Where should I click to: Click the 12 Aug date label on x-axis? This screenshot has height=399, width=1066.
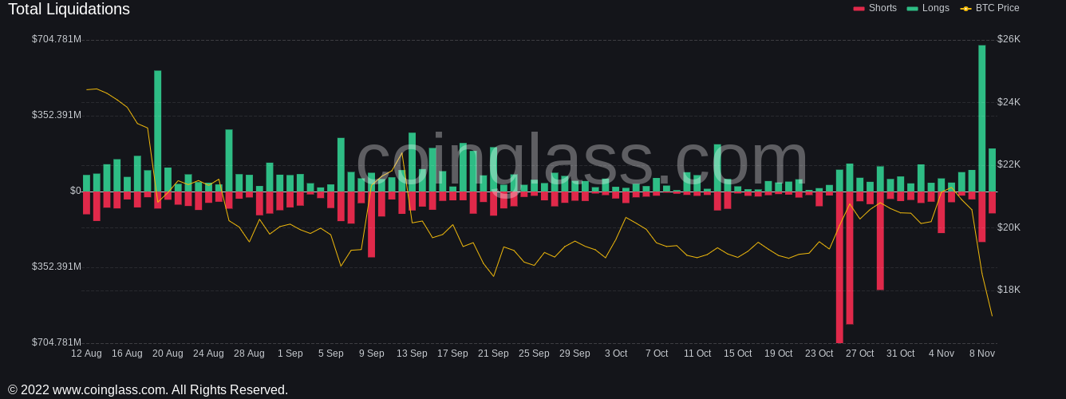(x=86, y=354)
